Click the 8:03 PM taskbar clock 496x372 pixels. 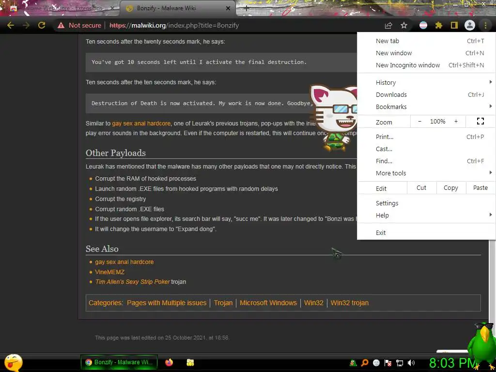point(452,363)
